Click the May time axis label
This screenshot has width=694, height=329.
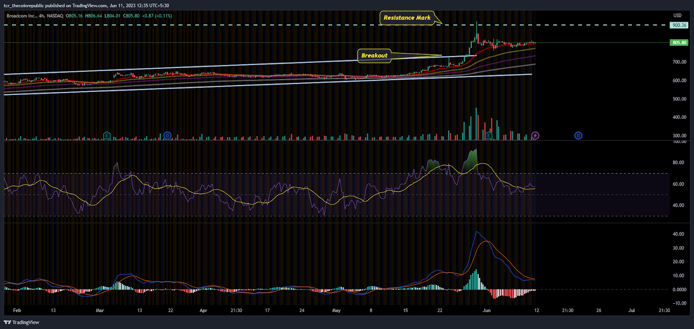click(336, 310)
